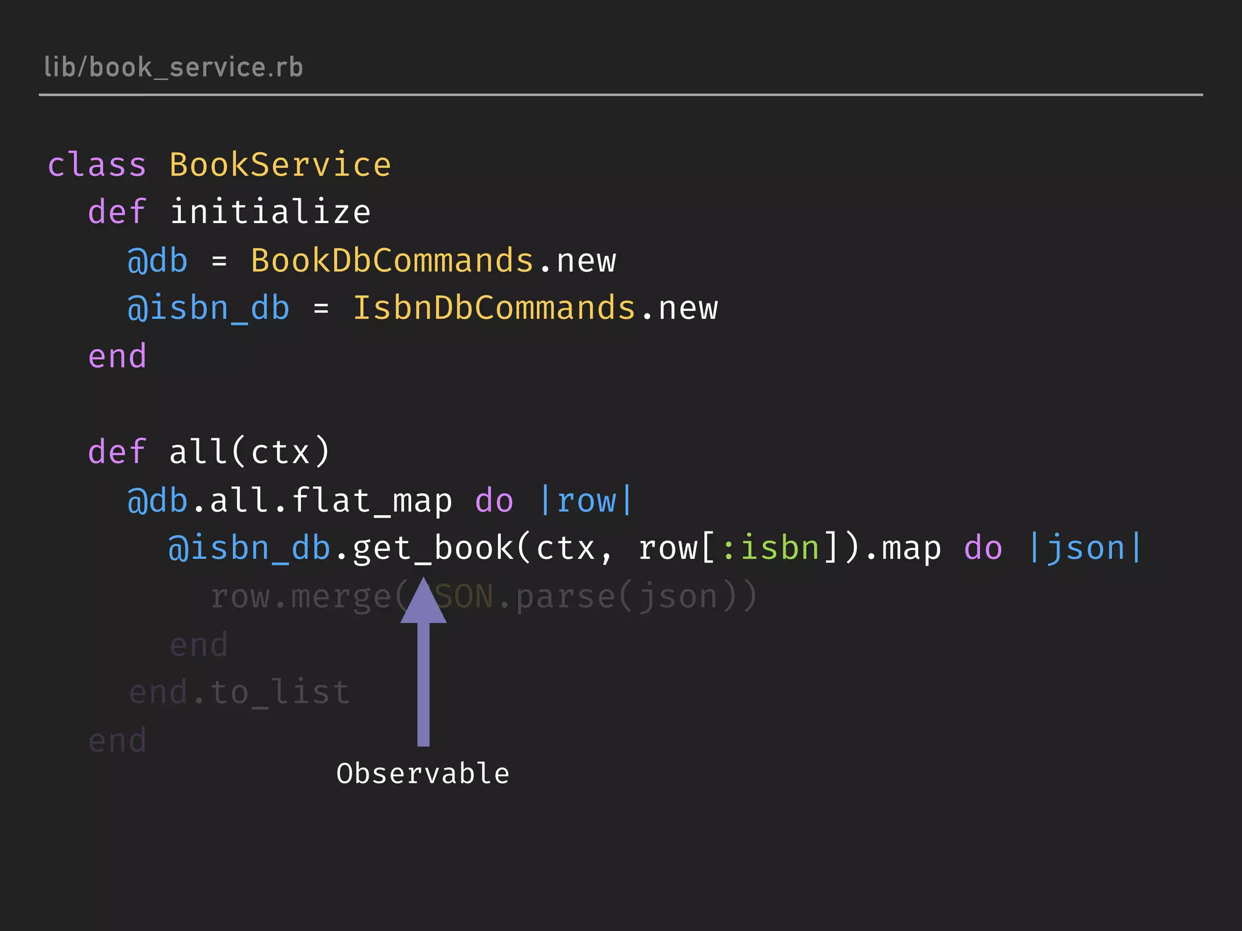Click the file path lib/book_service.rb

tap(173, 67)
